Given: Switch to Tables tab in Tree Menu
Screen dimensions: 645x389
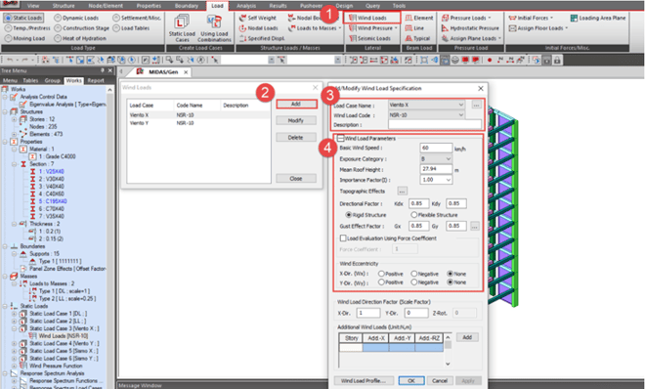Looking at the screenshot, I should click(x=30, y=80).
